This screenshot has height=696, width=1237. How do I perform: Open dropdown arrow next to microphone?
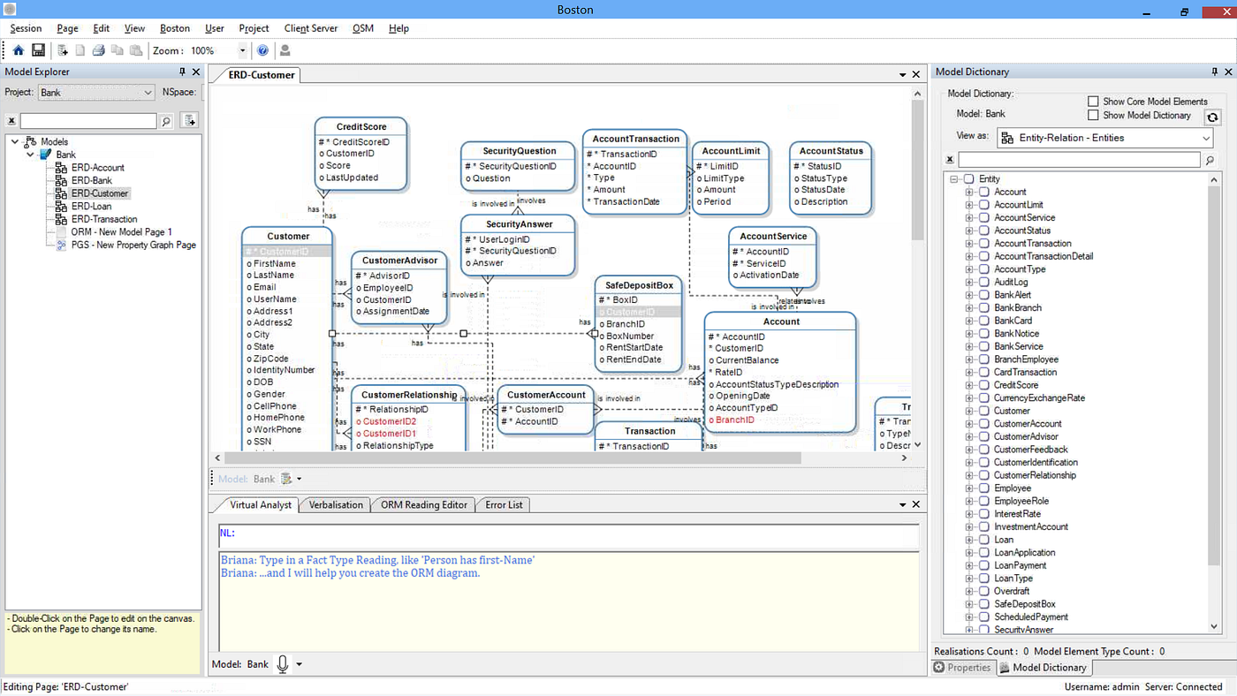pos(299,664)
